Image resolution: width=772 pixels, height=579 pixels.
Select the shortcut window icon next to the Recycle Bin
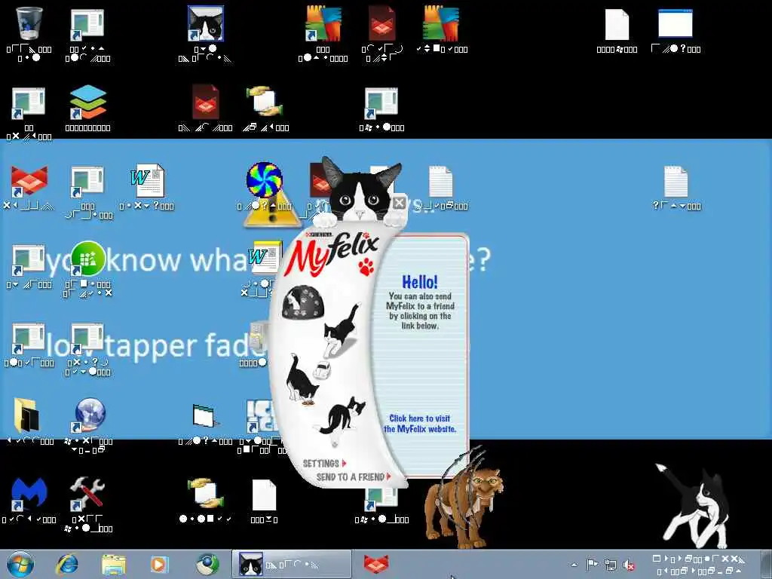click(87, 25)
